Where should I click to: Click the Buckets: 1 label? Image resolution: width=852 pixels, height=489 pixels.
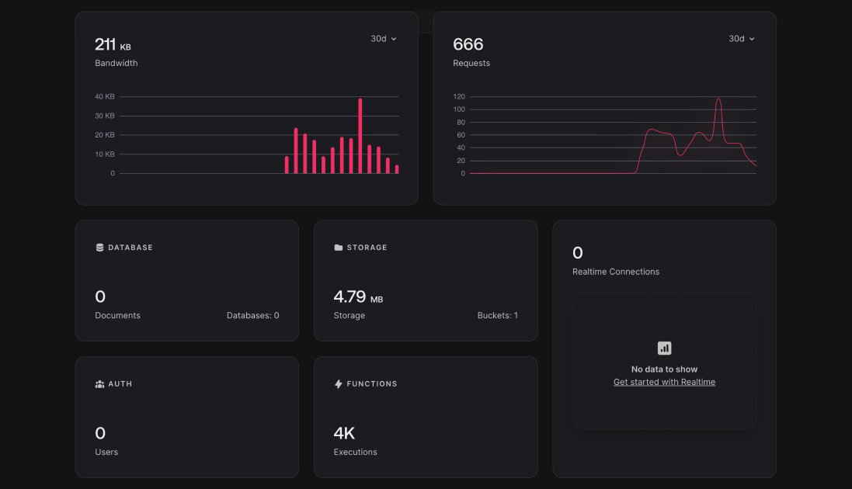[497, 316]
